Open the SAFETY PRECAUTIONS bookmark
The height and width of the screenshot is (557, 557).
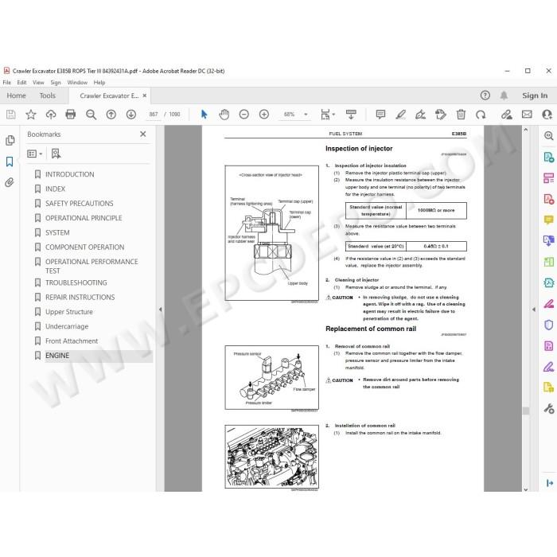pyautogui.click(x=80, y=204)
